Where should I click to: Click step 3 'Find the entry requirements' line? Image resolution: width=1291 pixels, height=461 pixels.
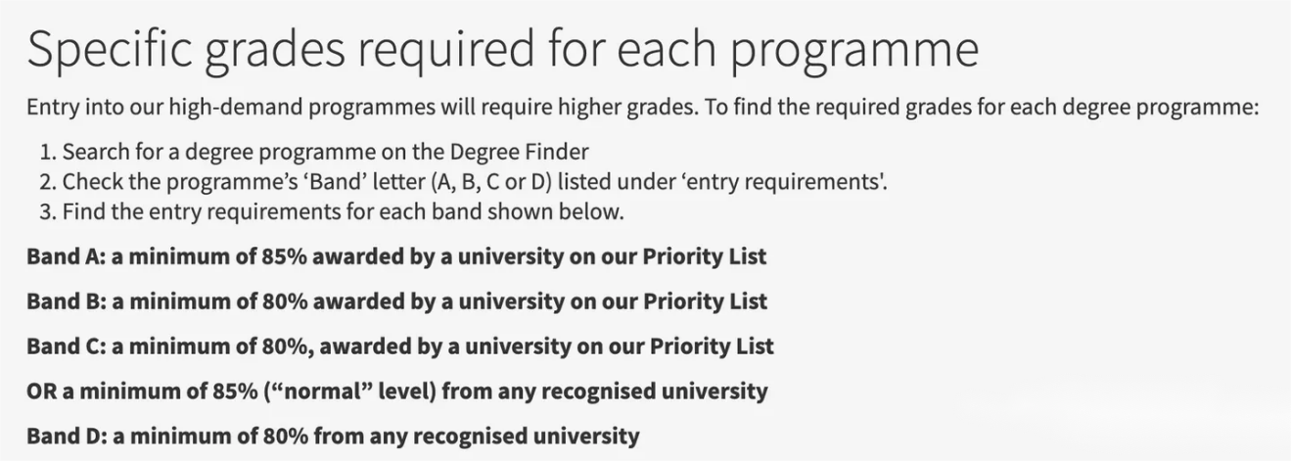334,211
